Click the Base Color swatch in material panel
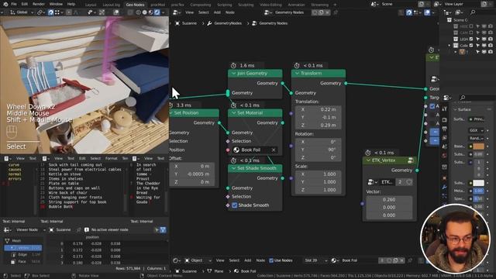 pyautogui.click(x=478, y=146)
